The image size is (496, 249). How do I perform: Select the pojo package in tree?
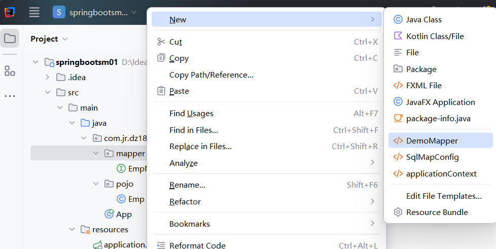point(125,184)
